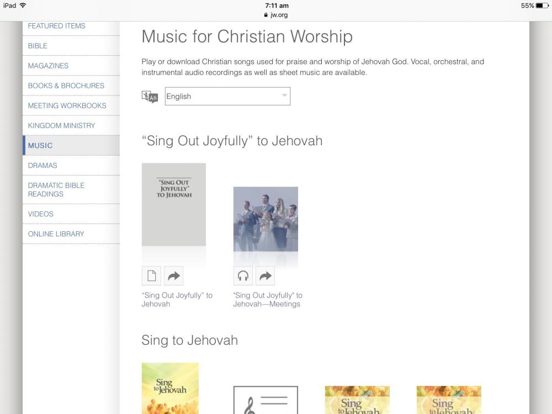Tap the document icon under the songbook cover
Viewport: 552px width, 414px height.
coord(151,275)
